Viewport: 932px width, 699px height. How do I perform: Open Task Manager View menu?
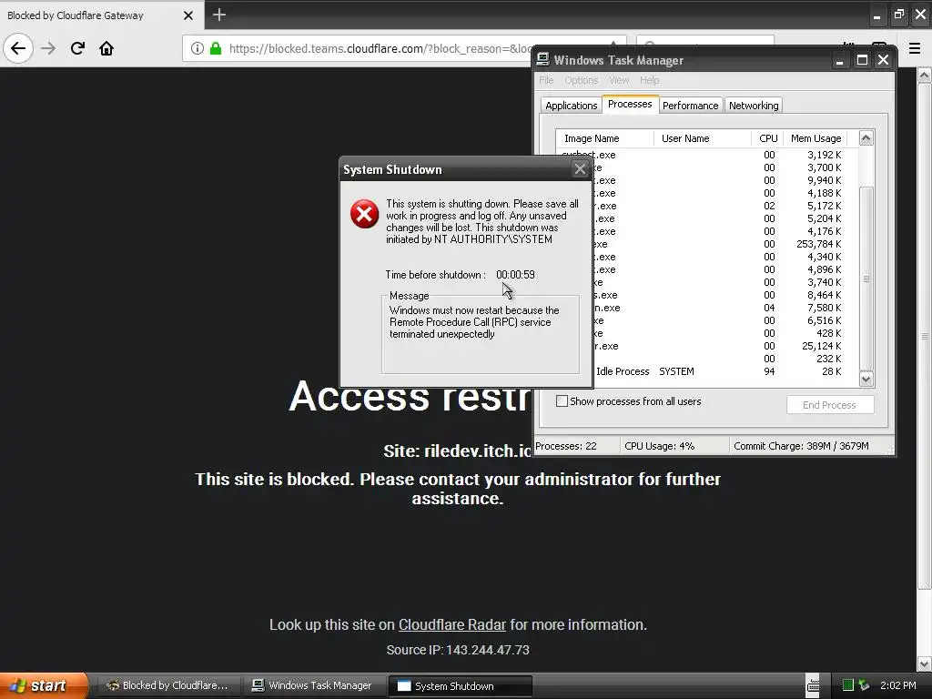tap(619, 80)
